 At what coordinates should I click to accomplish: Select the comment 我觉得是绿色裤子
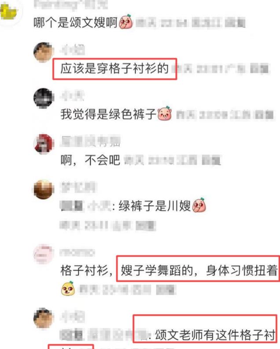click(x=108, y=114)
